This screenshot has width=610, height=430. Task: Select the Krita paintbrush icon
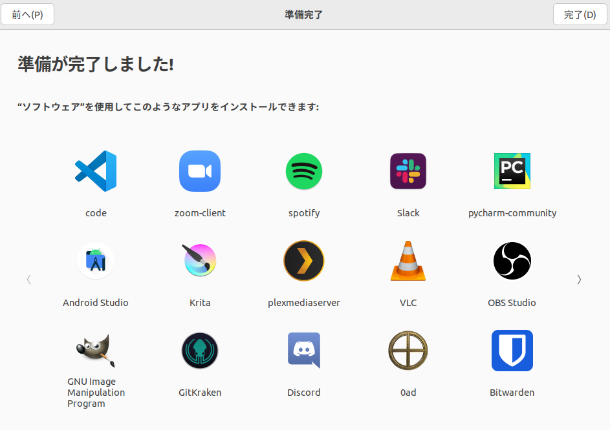[200, 260]
